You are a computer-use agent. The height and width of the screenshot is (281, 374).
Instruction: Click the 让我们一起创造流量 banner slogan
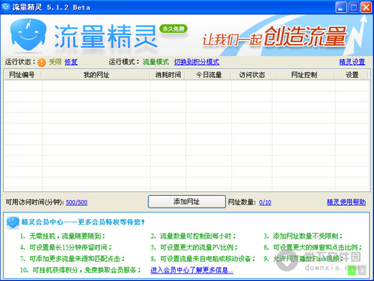pos(274,37)
